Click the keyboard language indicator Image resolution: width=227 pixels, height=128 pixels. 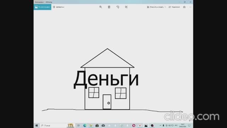176,126
